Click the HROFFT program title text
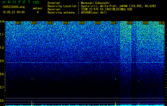 (16, 2)
